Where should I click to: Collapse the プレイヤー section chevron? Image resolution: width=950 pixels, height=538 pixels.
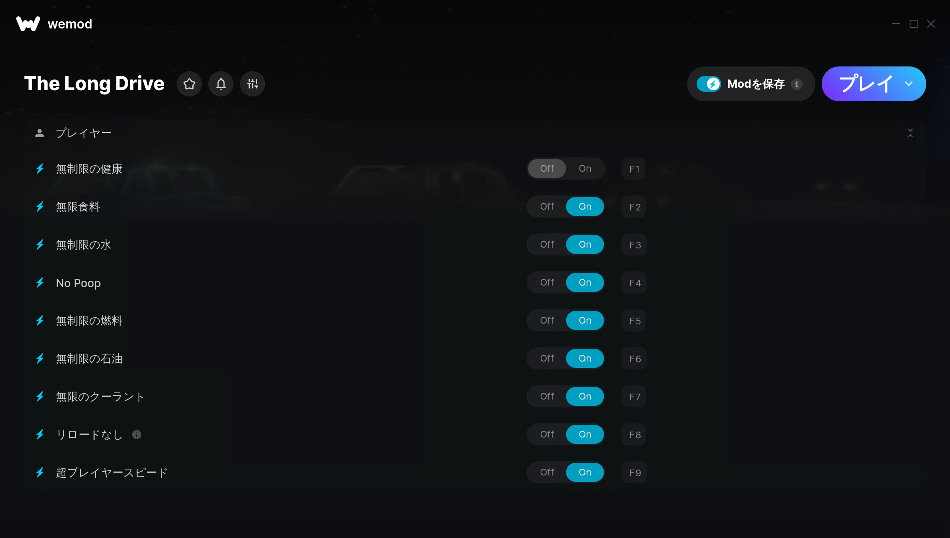pos(910,133)
